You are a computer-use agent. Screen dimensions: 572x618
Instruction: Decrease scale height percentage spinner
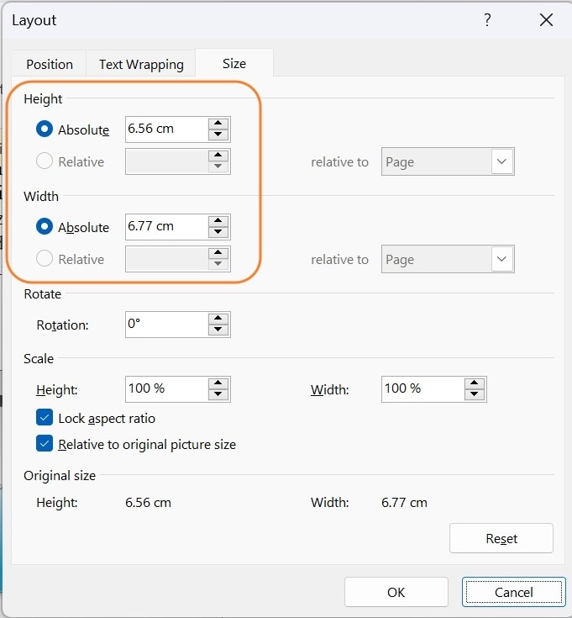click(218, 394)
